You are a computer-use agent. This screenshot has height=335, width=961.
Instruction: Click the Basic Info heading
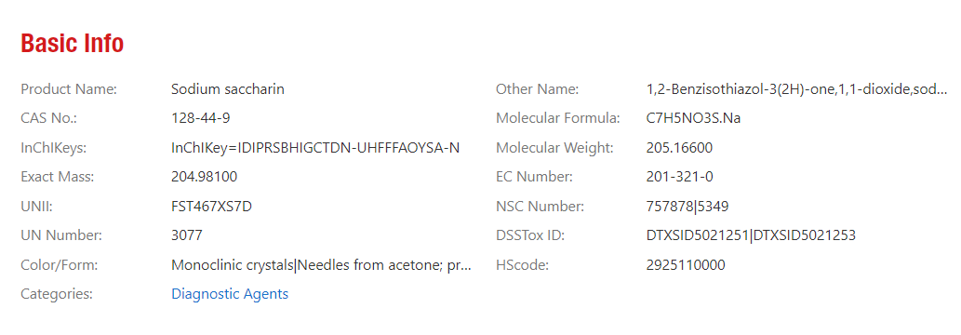point(73,44)
